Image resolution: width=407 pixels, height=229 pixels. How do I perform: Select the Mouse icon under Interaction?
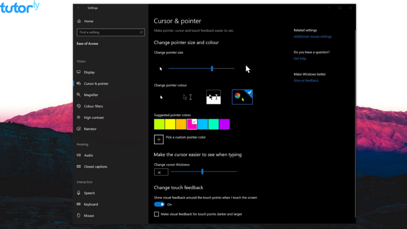click(x=78, y=216)
